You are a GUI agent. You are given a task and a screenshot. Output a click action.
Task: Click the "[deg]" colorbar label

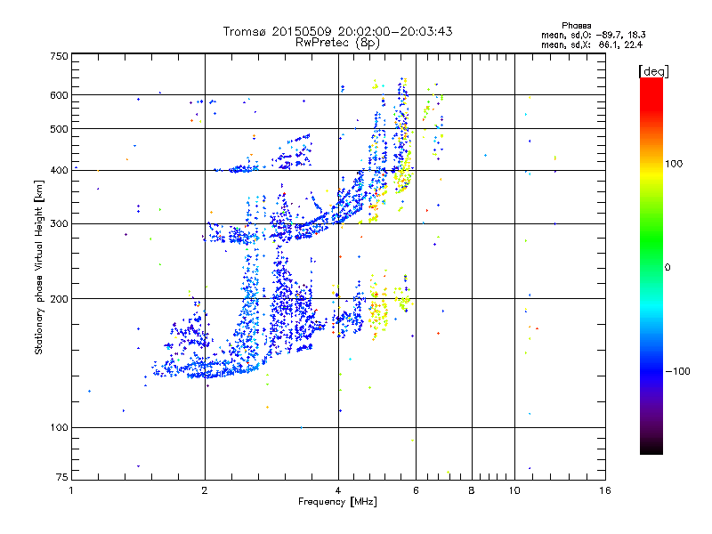(x=653, y=71)
